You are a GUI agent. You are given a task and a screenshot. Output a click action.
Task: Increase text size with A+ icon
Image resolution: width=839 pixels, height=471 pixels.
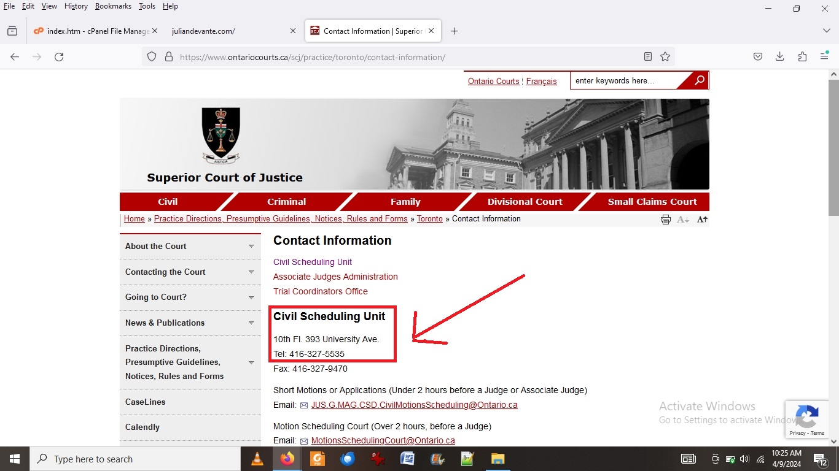pos(703,220)
